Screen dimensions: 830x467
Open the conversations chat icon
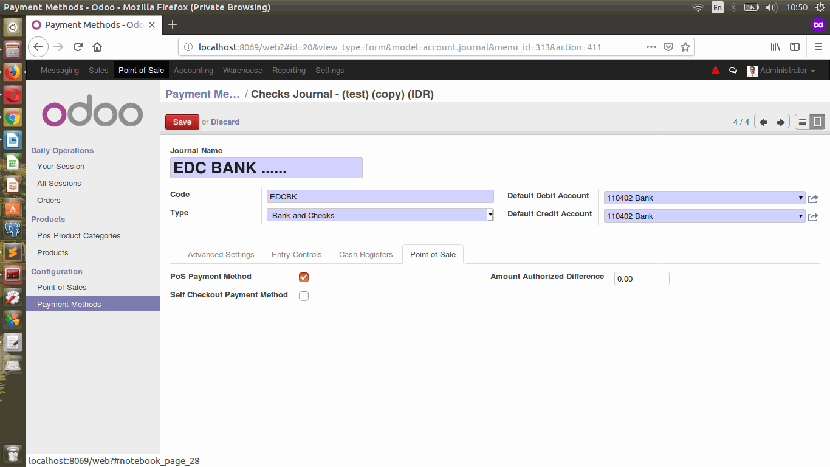[733, 71]
